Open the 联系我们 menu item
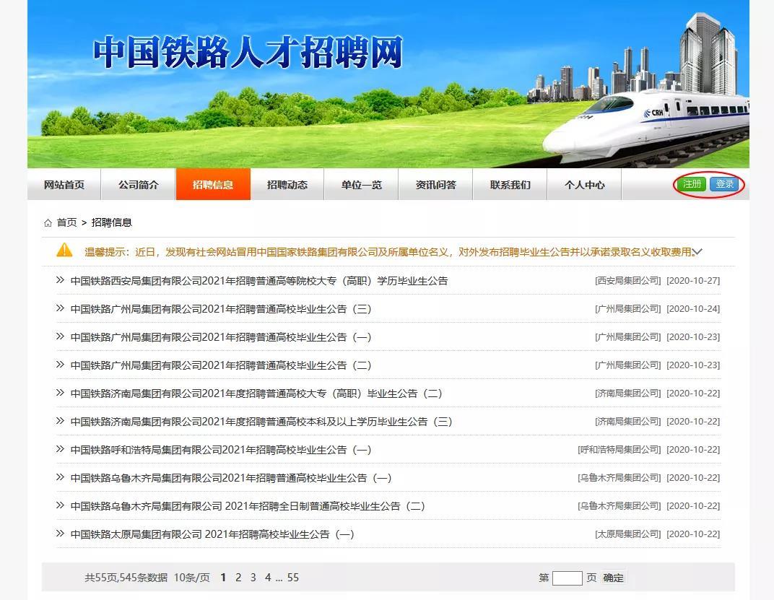The height and width of the screenshot is (600, 774). coord(510,185)
